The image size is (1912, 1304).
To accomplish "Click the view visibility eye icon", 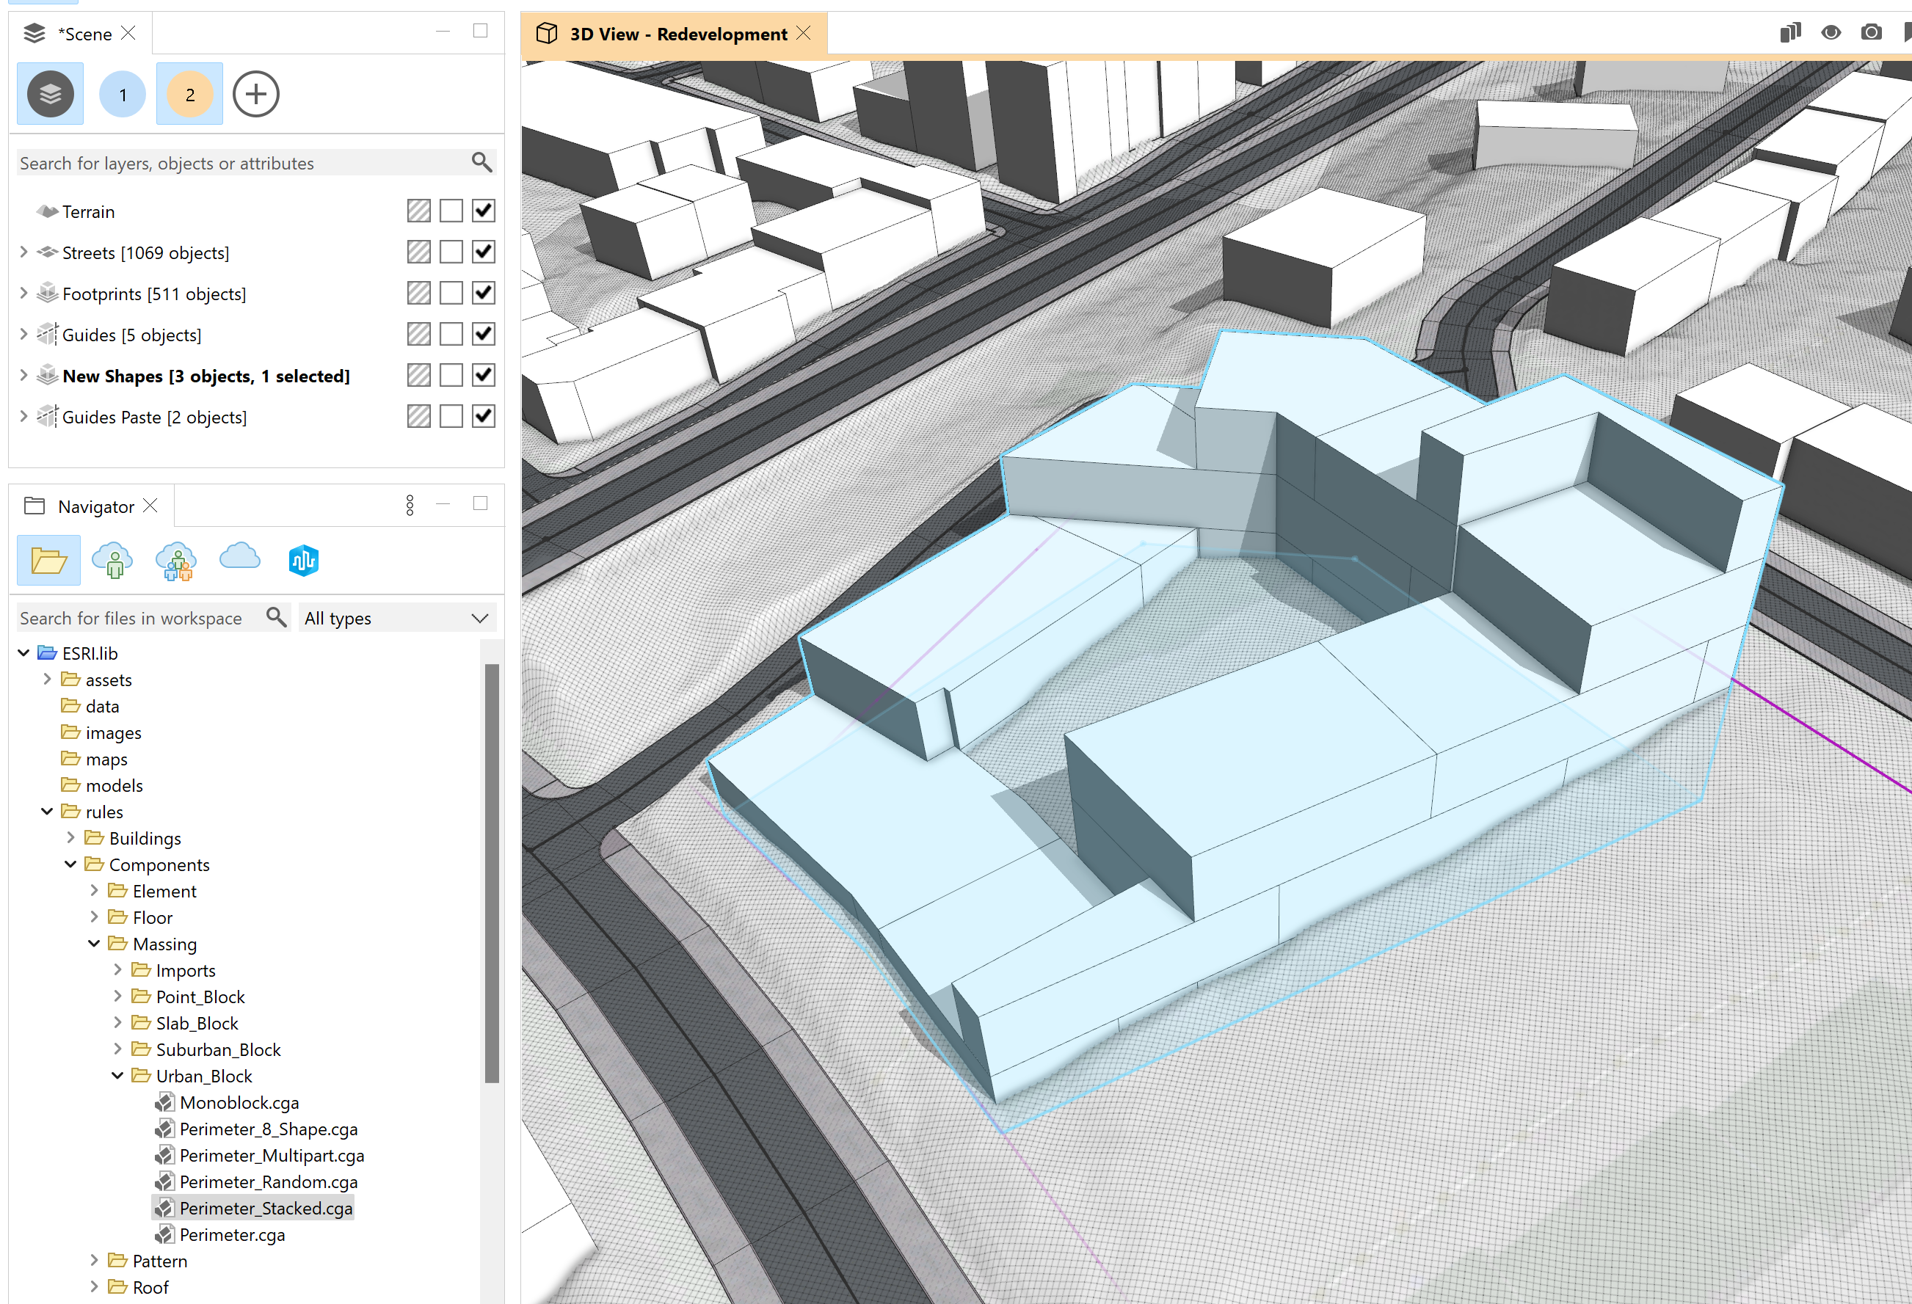I will (x=1831, y=33).
